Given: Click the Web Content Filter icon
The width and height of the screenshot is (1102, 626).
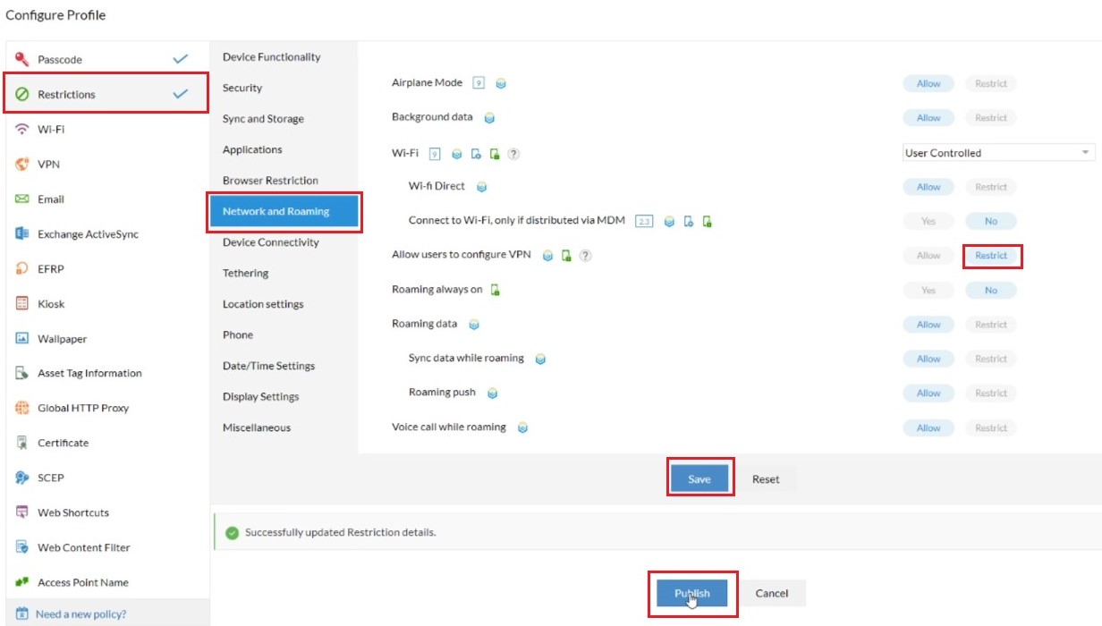Looking at the screenshot, I should coord(22,548).
